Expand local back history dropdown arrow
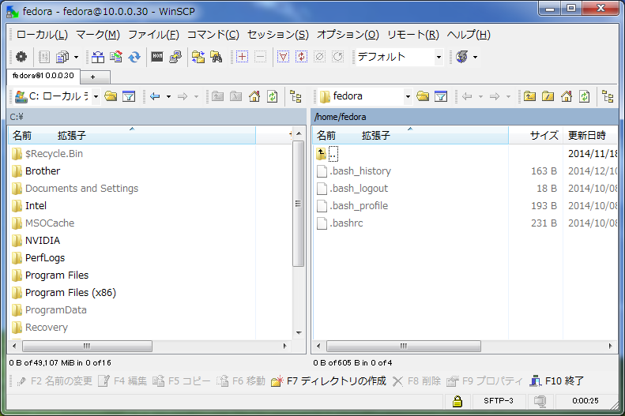Screen dimensions: 625x416 (x=168, y=96)
